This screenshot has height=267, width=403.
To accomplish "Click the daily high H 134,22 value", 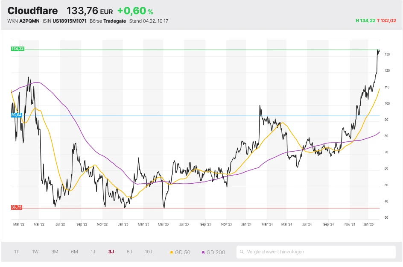I will [365, 21].
